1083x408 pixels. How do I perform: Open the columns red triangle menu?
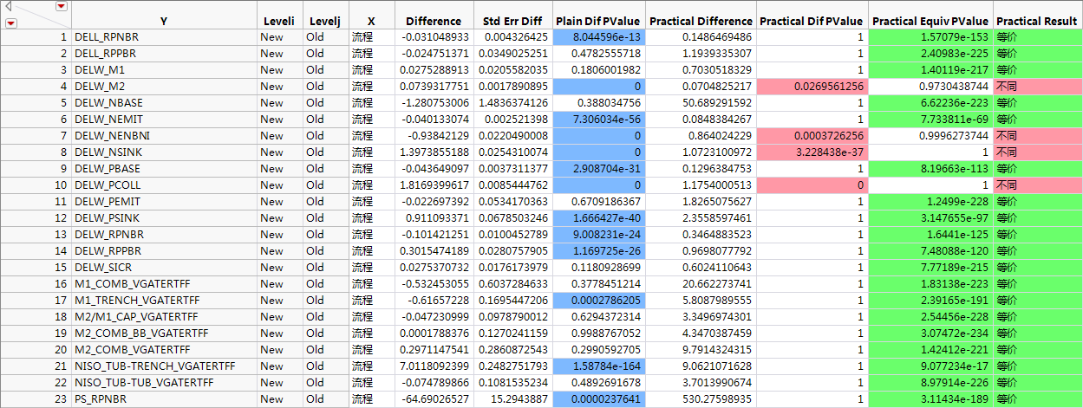(61, 7)
